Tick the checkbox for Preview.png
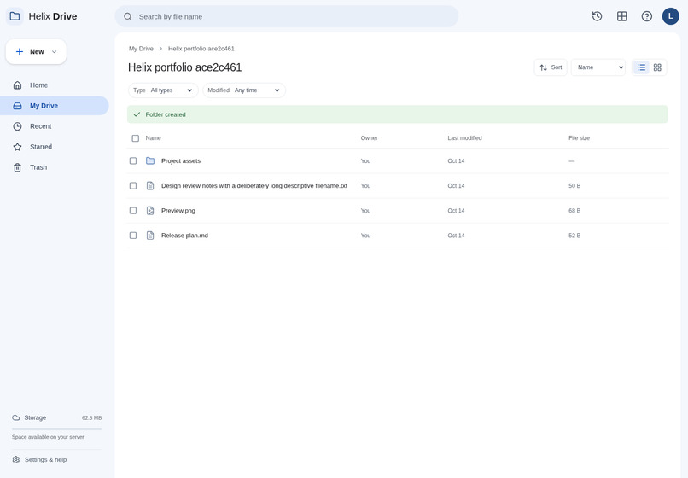 click(133, 211)
